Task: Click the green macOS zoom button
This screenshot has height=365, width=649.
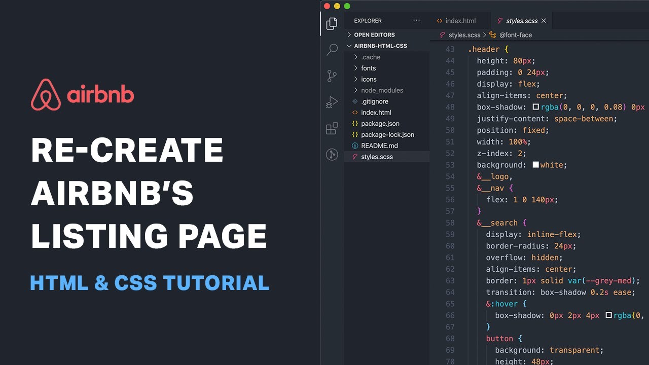Action: tap(347, 6)
